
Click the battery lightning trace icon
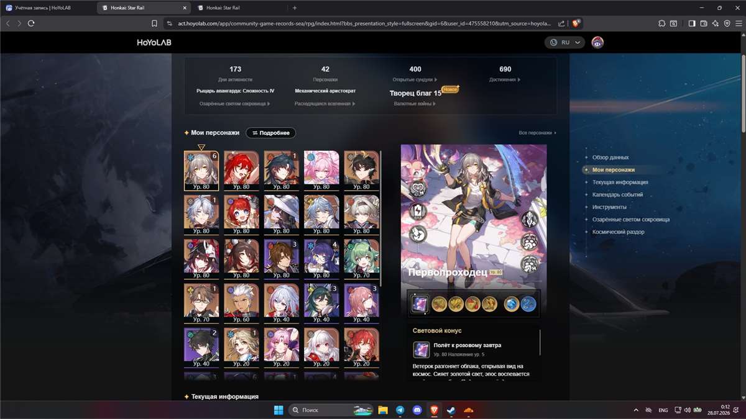(417, 212)
